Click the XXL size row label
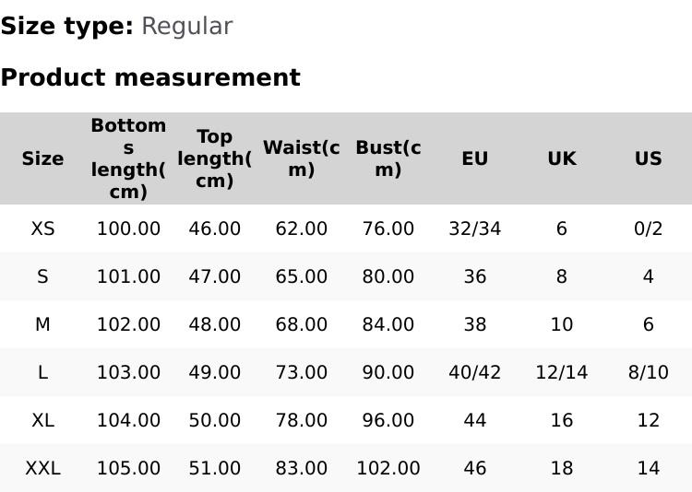 tap(42, 468)
